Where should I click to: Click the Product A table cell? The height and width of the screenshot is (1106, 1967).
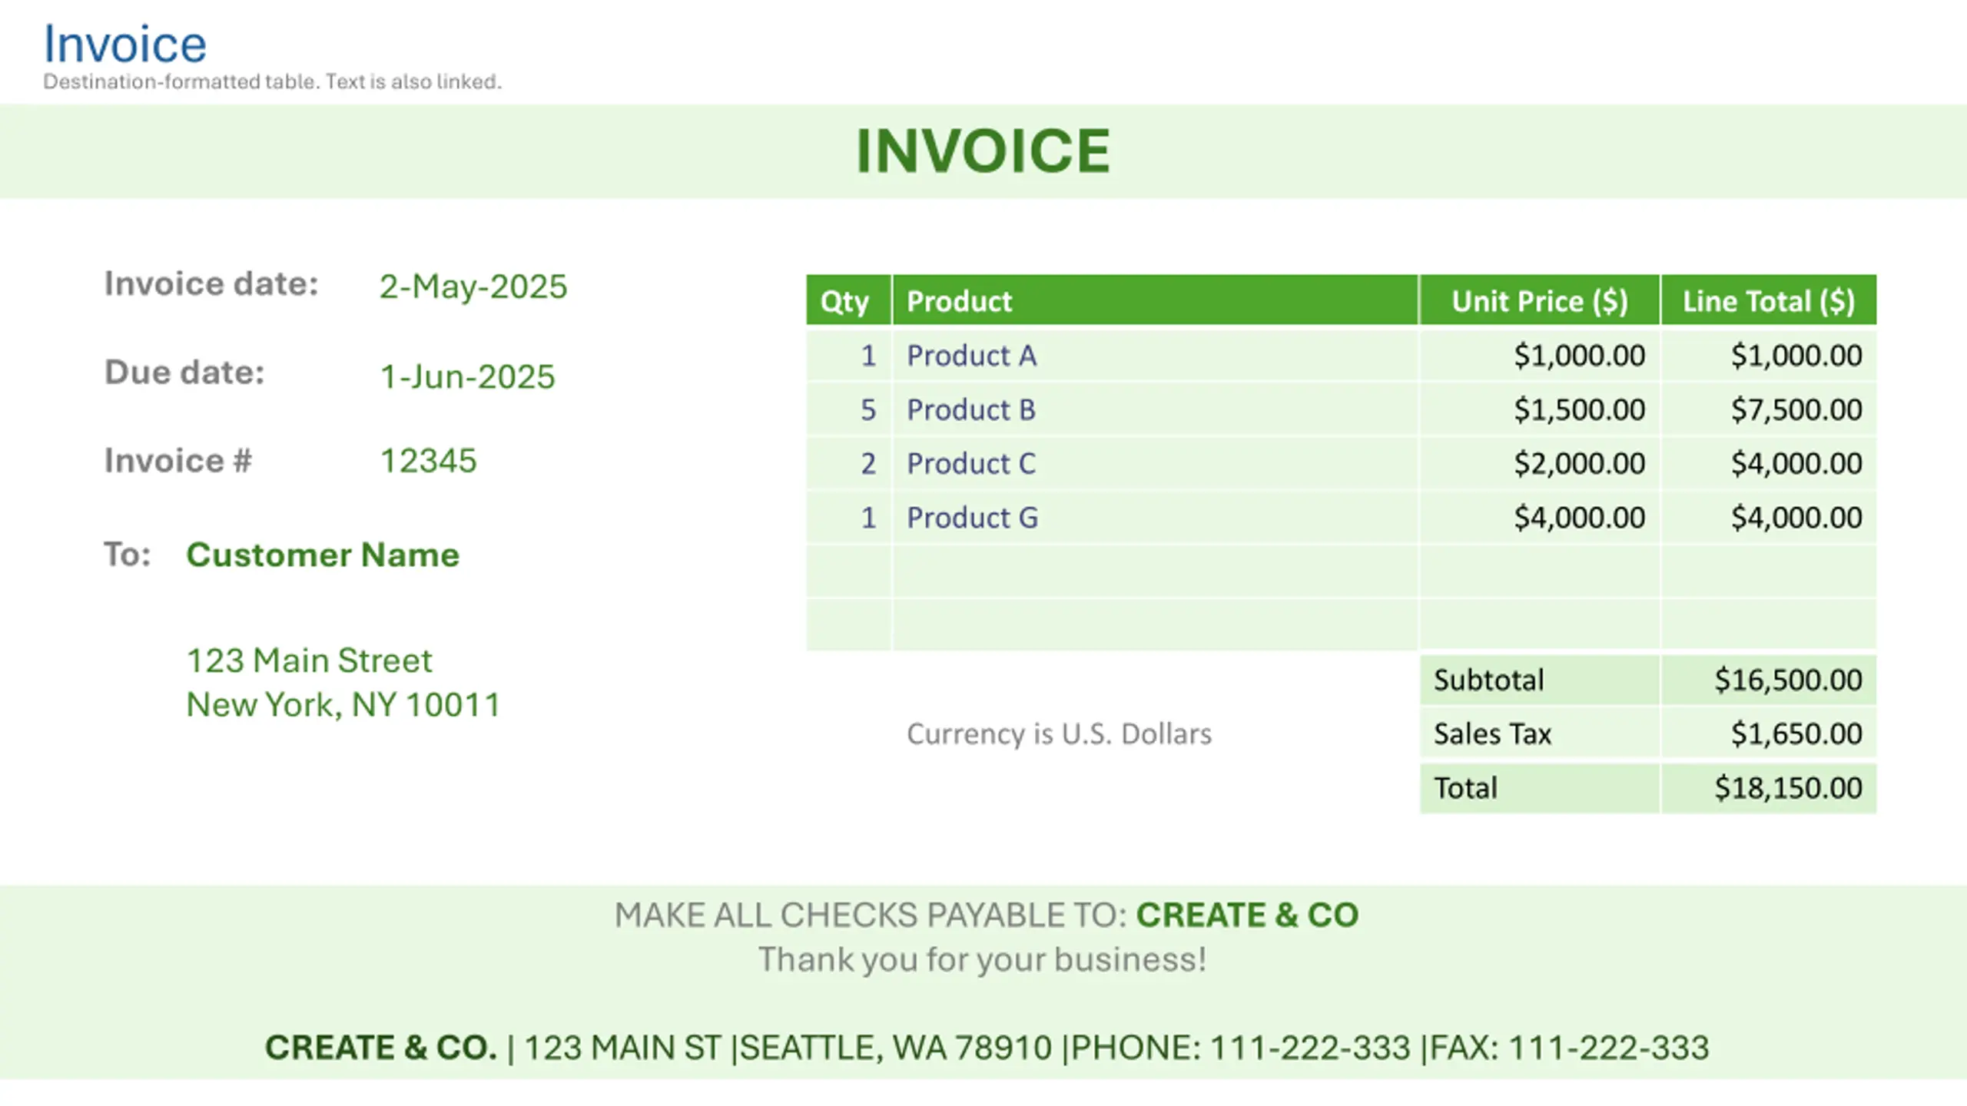(1155, 355)
